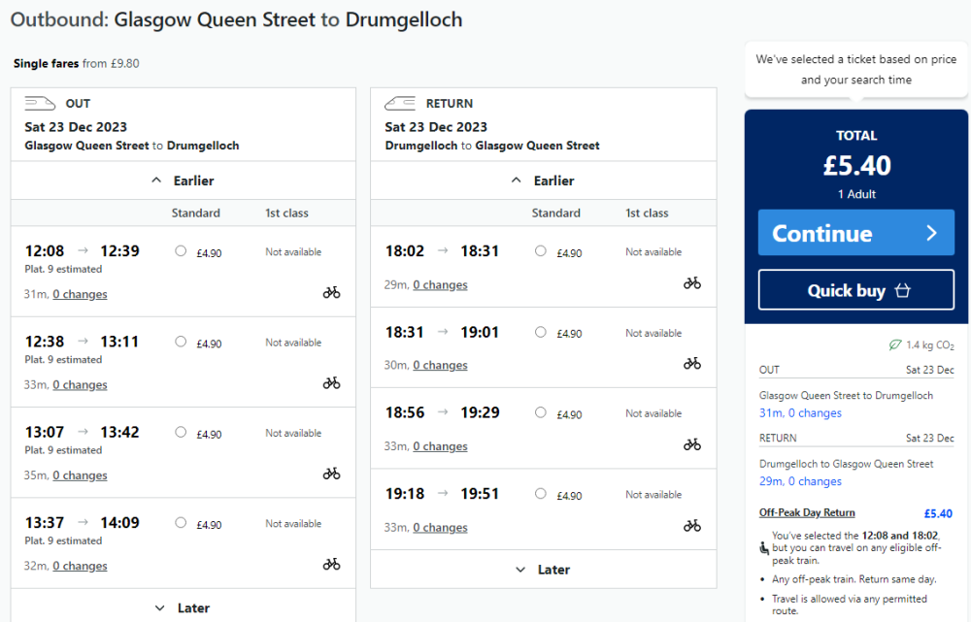Click bicycle icon on 13:07 outbound train
The width and height of the screenshot is (971, 622).
(331, 474)
